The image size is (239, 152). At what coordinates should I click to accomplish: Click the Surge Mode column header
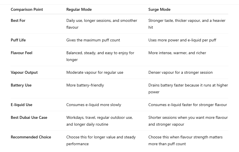[159, 9]
